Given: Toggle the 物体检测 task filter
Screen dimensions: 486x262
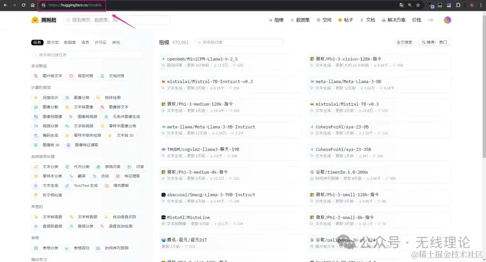Looking at the screenshot, I should coord(108,98).
